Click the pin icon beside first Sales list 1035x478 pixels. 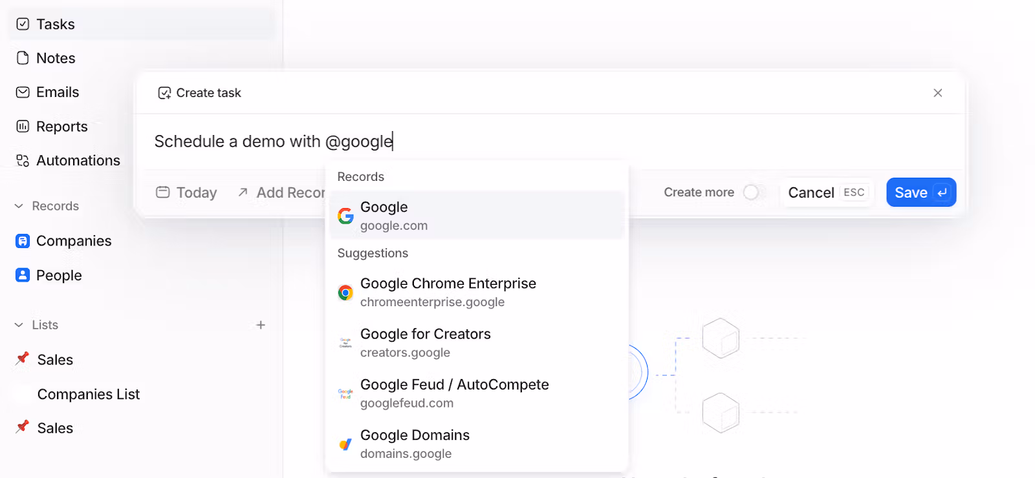23,358
